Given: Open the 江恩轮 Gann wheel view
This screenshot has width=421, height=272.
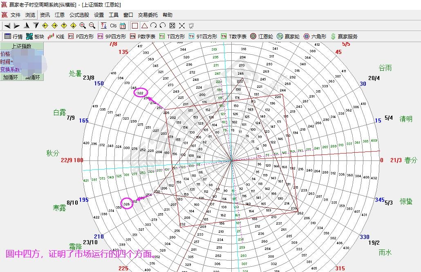Looking at the screenshot, I should (262, 36).
